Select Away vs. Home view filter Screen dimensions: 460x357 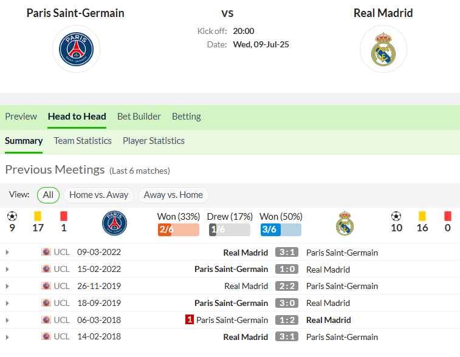(173, 195)
